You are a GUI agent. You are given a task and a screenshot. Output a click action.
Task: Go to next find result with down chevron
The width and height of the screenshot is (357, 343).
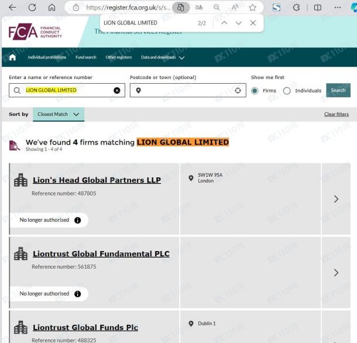point(239,23)
